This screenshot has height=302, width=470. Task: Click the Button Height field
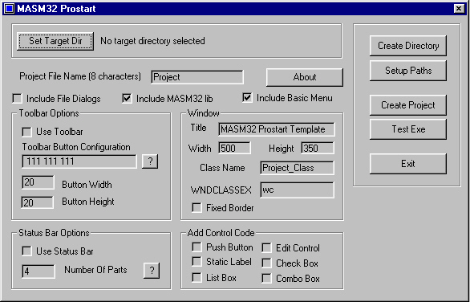(38, 202)
